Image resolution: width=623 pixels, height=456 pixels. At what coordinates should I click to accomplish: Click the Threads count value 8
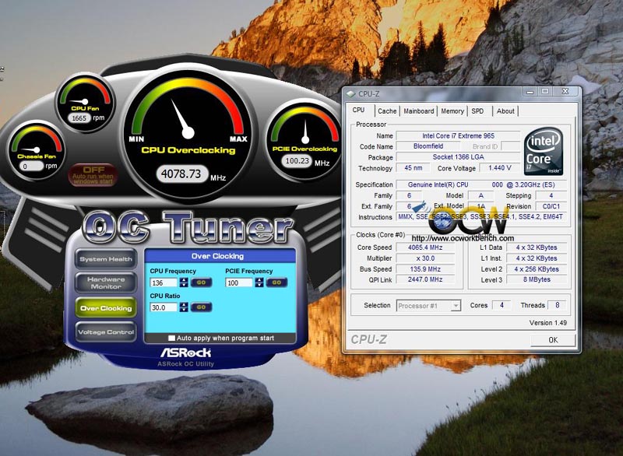click(x=558, y=305)
